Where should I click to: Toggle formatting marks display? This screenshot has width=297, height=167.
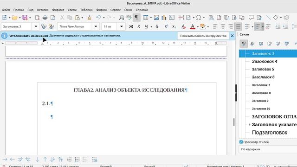pyautogui.click(x=136, y=18)
